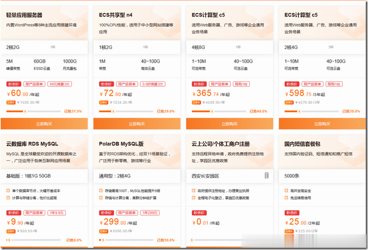Click the 日常价 badge next to ¥6000.00/年
This screenshot has width=368, height=250.
(x=103, y=231)
